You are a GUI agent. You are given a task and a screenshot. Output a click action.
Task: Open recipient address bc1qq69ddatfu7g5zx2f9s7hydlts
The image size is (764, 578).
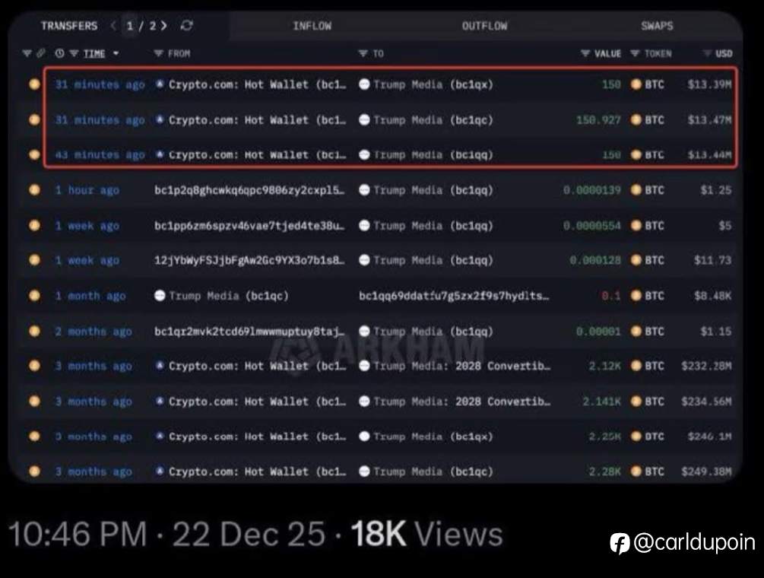454,296
